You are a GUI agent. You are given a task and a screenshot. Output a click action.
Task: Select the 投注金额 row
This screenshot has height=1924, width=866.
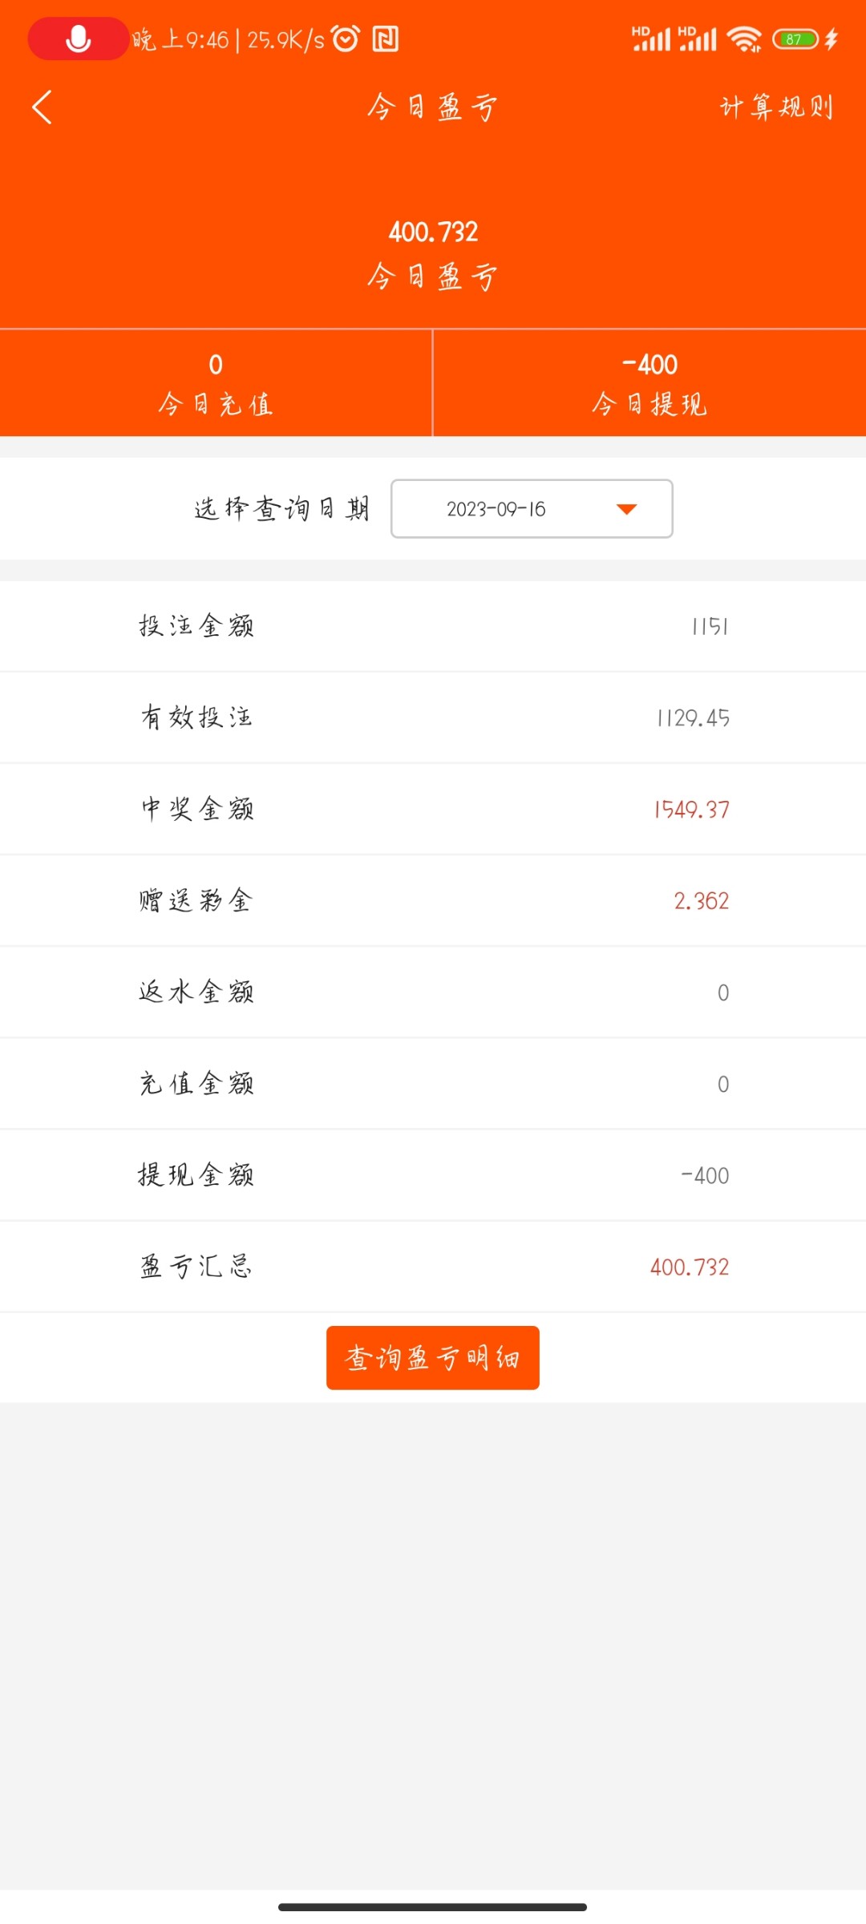tap(433, 626)
